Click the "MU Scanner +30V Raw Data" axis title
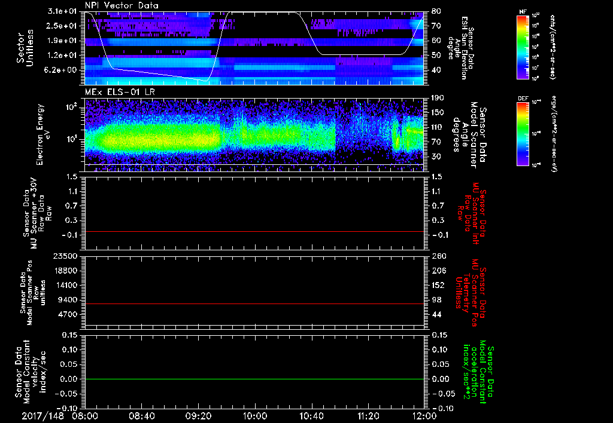The height and width of the screenshot is (423, 613). (37, 213)
